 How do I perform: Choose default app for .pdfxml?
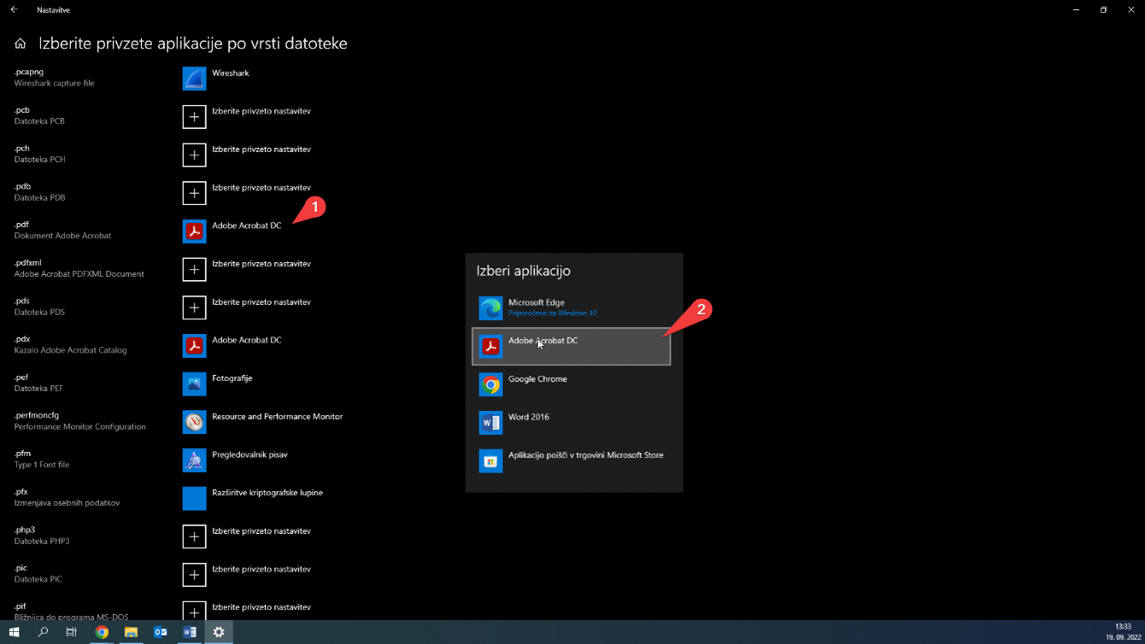[194, 269]
